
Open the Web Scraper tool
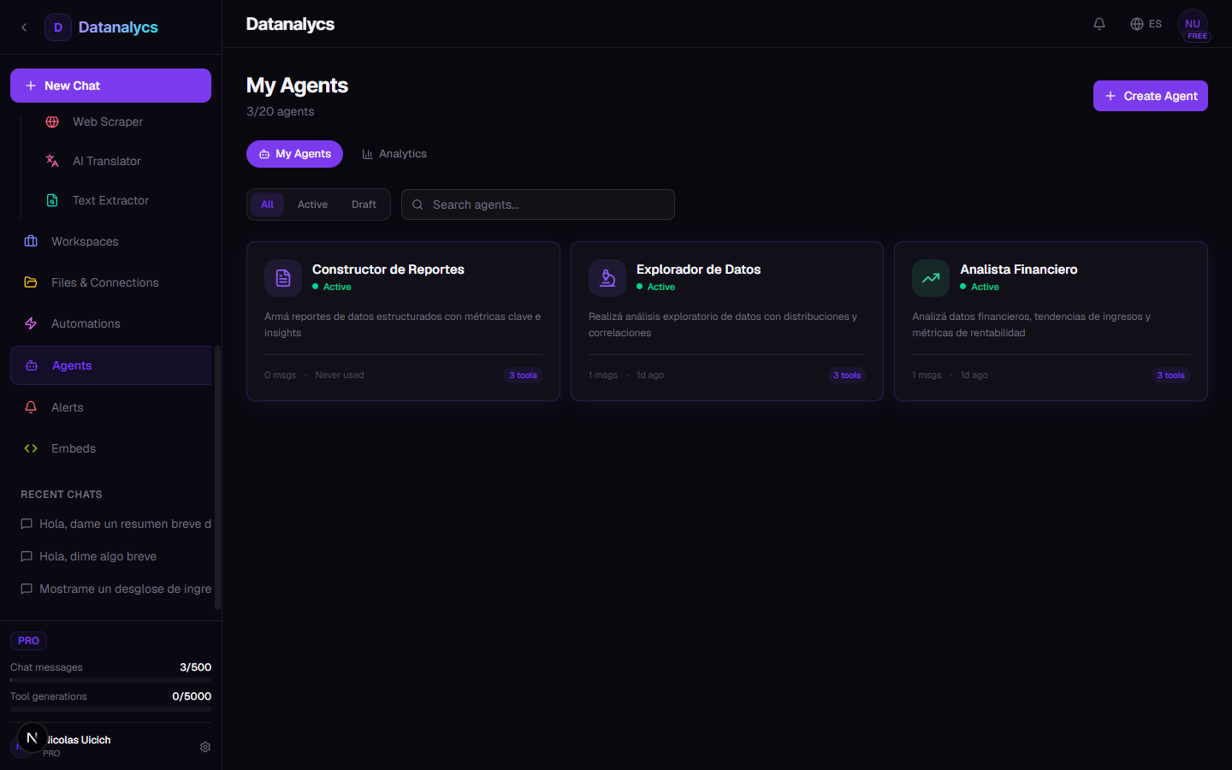pos(107,121)
